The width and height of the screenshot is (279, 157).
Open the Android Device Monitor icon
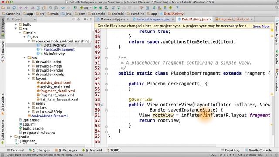tap(170, 8)
